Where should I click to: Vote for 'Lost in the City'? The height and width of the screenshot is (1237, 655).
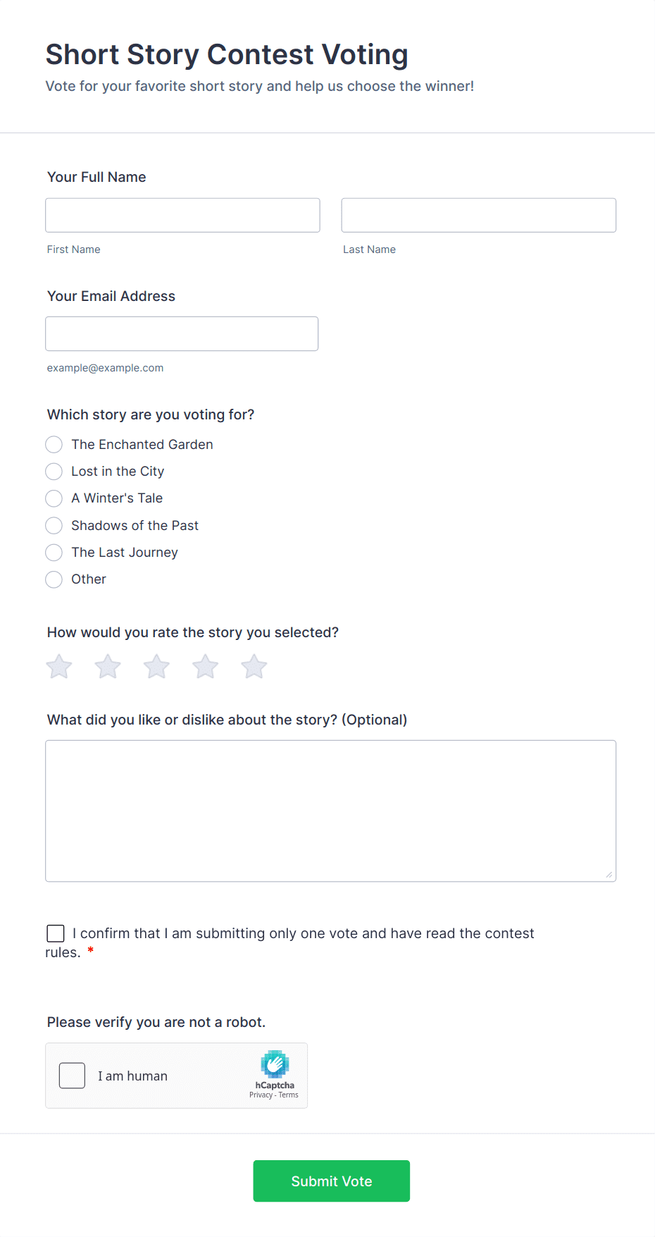coord(54,471)
